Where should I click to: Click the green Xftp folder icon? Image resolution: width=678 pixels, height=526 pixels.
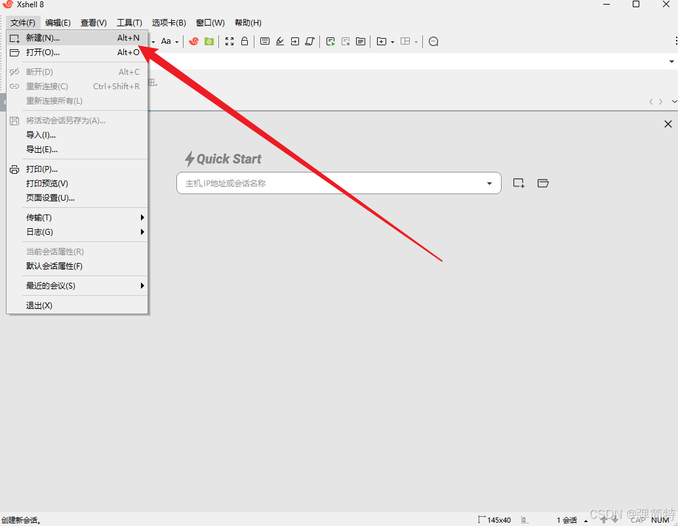coord(209,41)
